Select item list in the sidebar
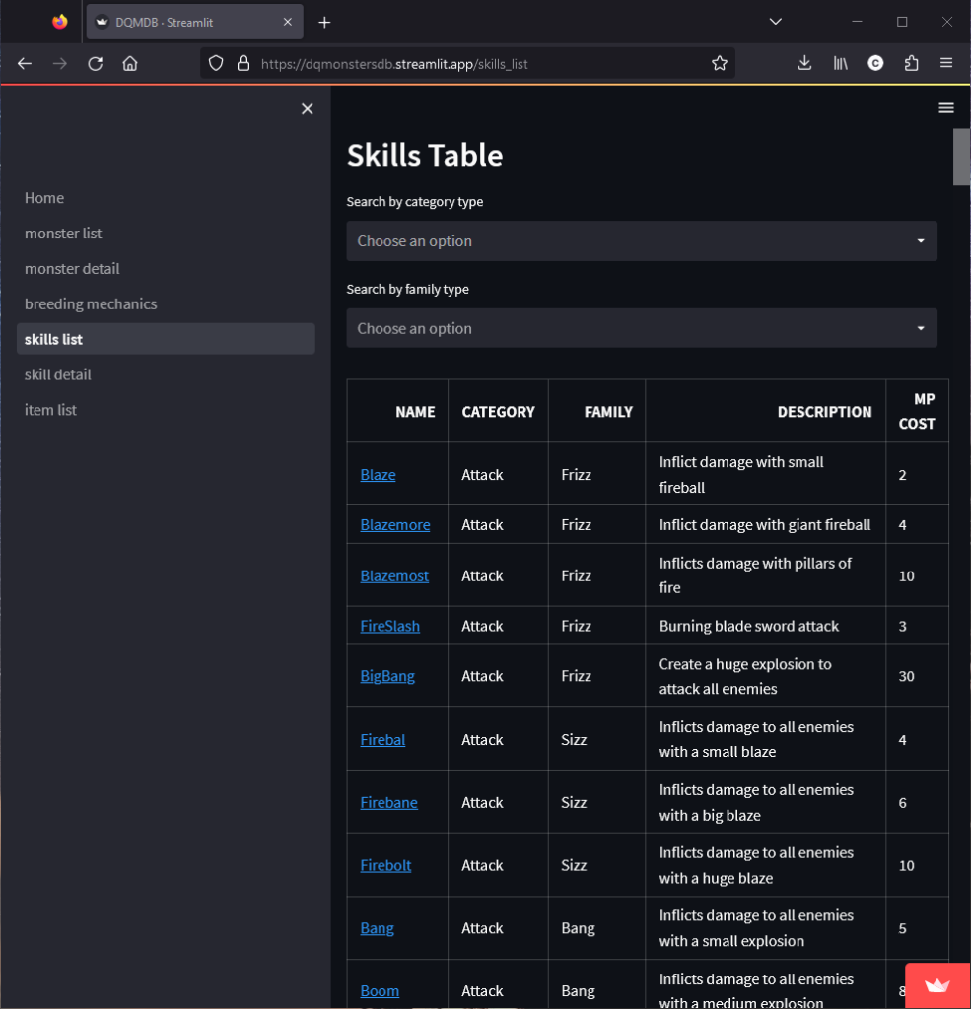971x1009 pixels. [x=50, y=410]
